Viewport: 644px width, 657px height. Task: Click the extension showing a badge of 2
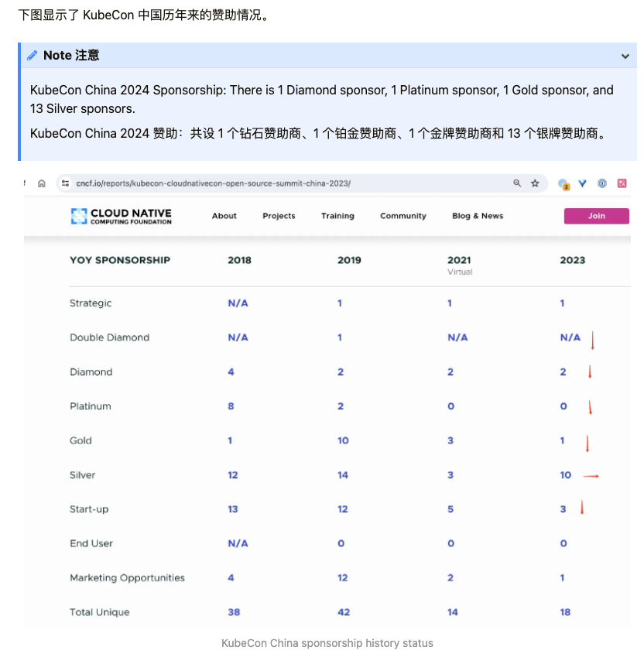click(563, 184)
